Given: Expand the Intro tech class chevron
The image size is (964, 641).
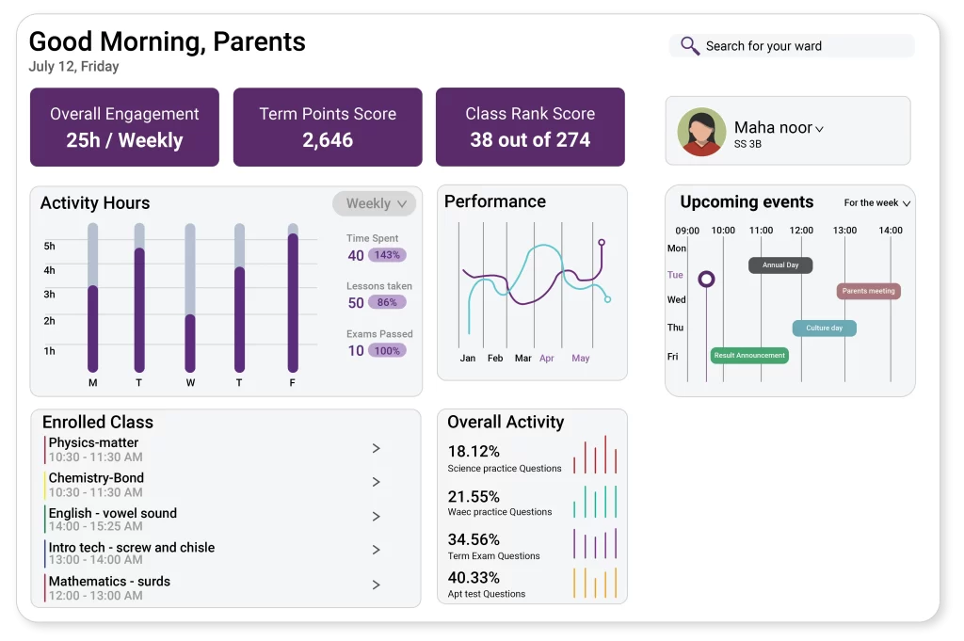Looking at the screenshot, I should (377, 550).
